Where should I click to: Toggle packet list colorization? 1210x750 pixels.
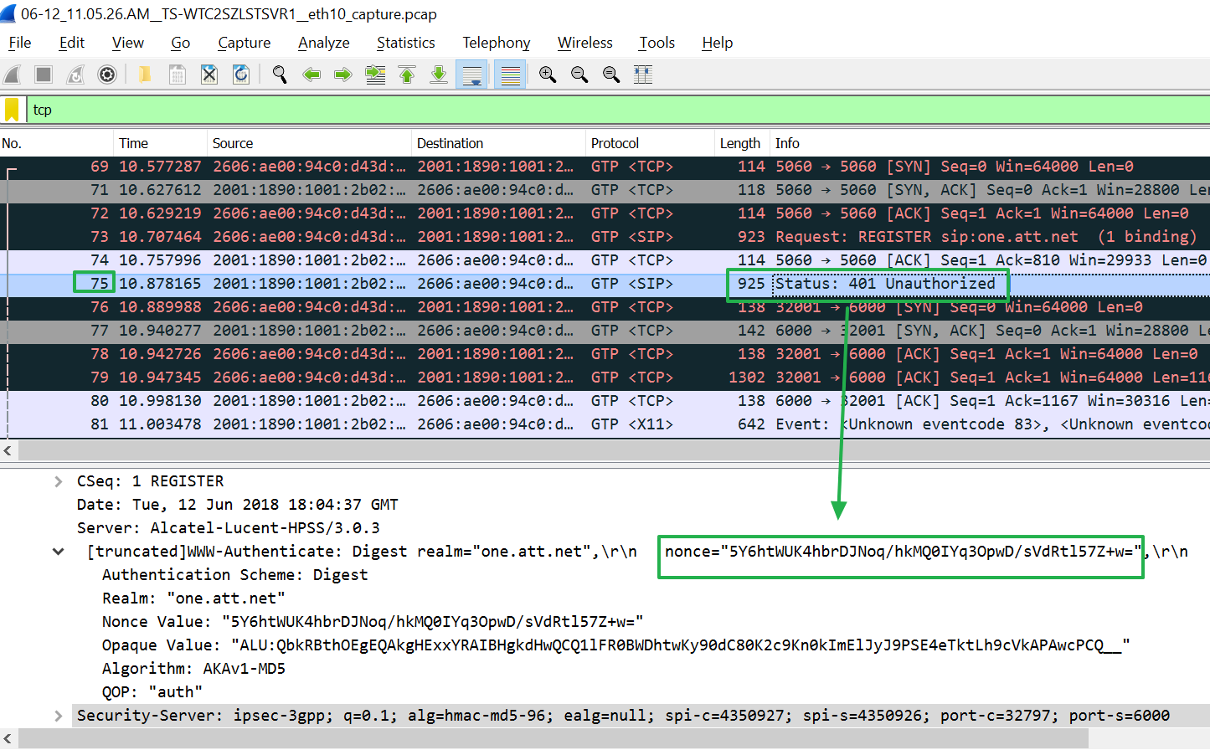510,74
